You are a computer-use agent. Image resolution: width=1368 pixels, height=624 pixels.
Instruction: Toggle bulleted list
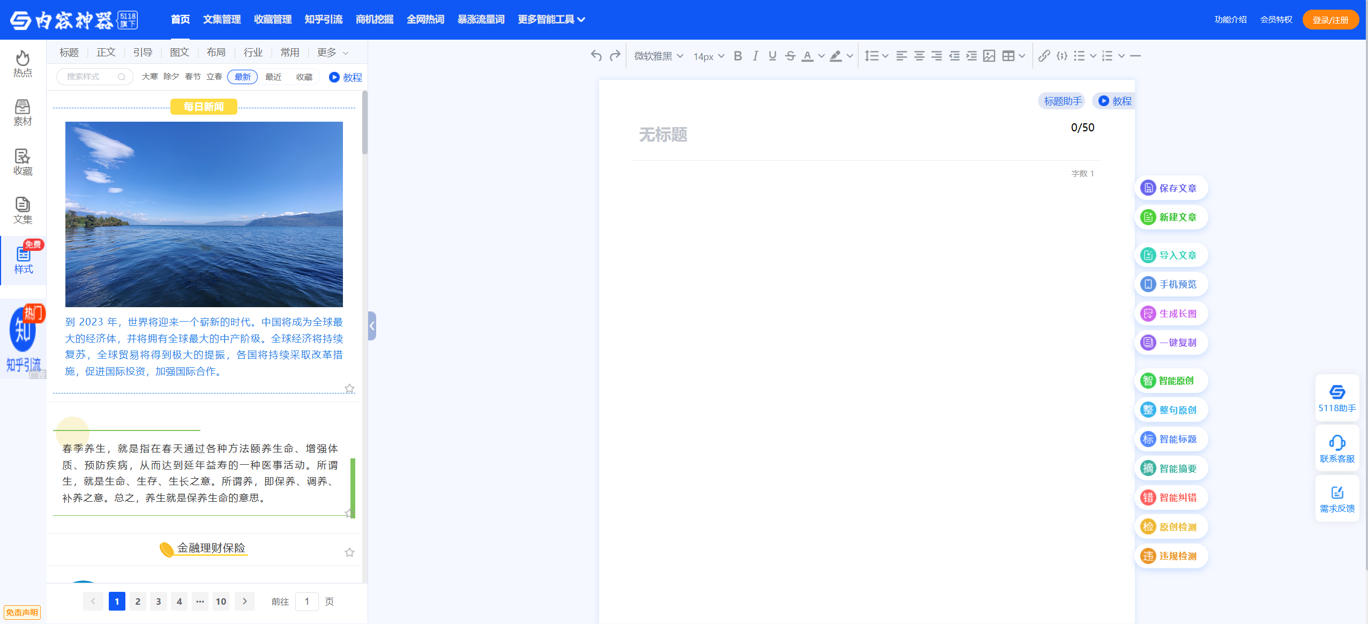click(x=1079, y=56)
